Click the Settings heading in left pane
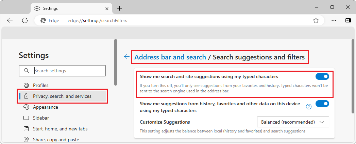 coord(34,55)
